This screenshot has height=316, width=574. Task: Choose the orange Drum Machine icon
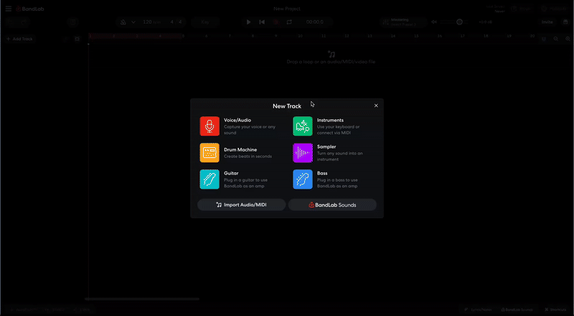[210, 152]
